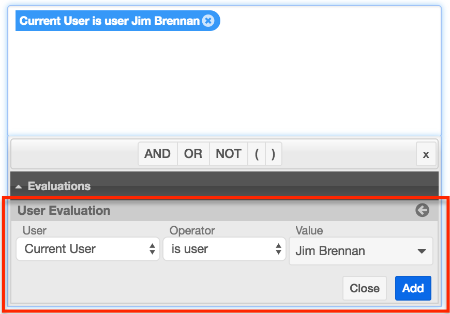Click the Value field label
This screenshot has height=314, width=450.
[309, 231]
